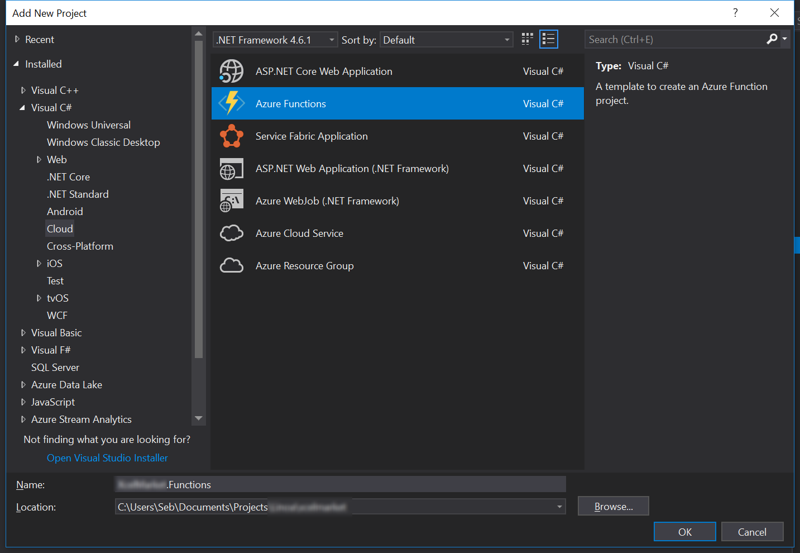Click the Service Fabric Application icon
The height and width of the screenshot is (553, 800).
tap(231, 136)
